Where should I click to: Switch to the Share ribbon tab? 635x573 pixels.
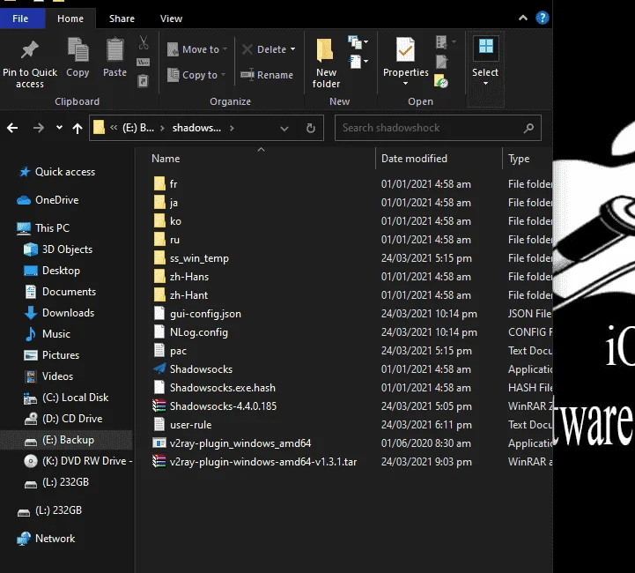pyautogui.click(x=122, y=19)
